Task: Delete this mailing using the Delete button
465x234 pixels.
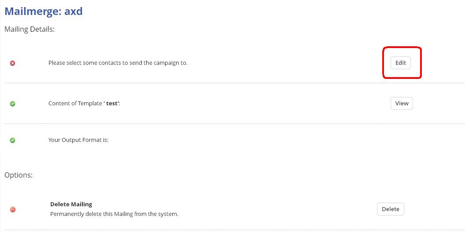Action: pos(390,209)
